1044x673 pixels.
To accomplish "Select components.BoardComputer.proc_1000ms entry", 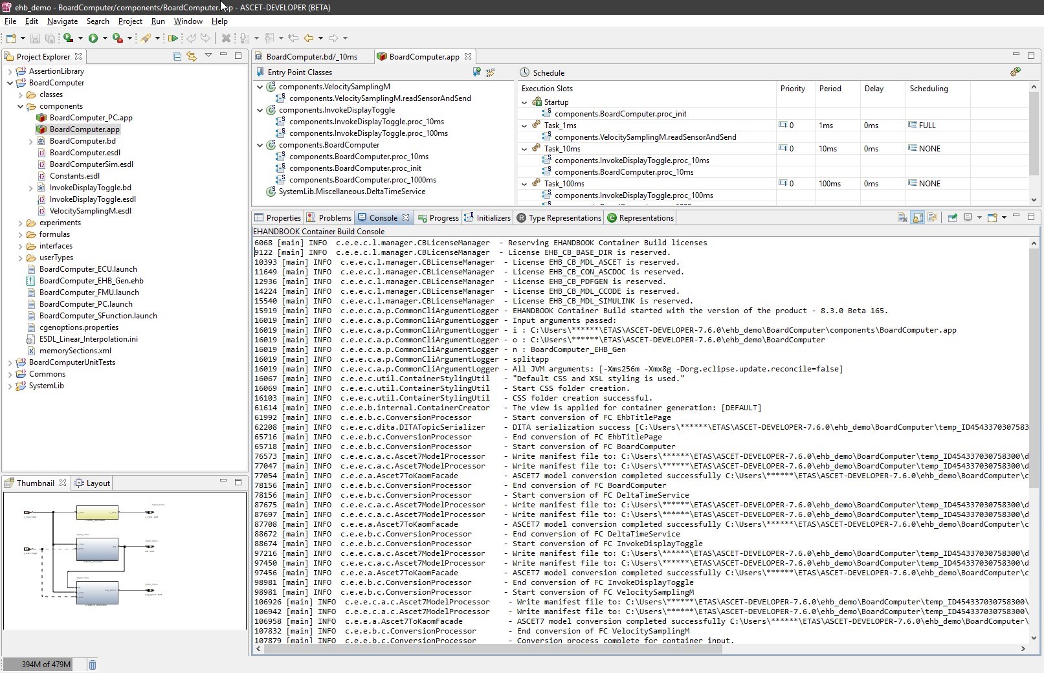I will pos(362,180).
